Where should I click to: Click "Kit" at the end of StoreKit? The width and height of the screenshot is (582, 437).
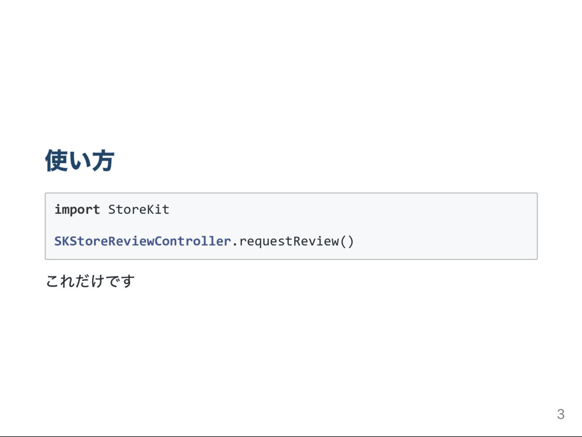tap(158, 209)
